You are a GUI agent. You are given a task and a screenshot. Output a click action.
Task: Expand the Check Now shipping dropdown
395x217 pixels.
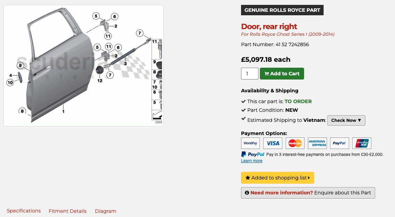(x=346, y=120)
